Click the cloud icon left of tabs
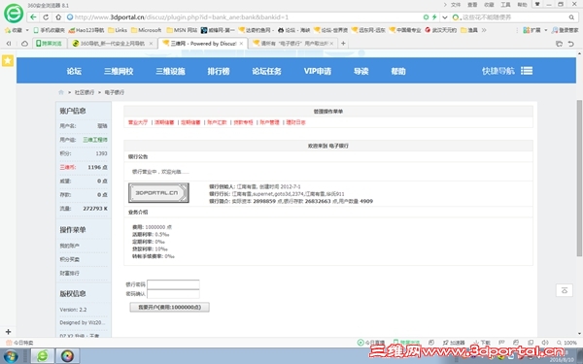 click(24, 44)
